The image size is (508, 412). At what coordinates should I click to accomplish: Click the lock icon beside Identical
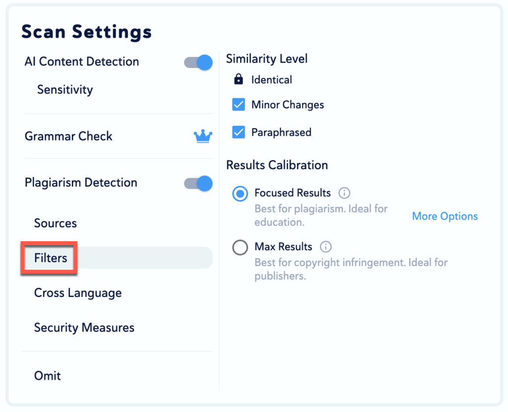(x=239, y=79)
